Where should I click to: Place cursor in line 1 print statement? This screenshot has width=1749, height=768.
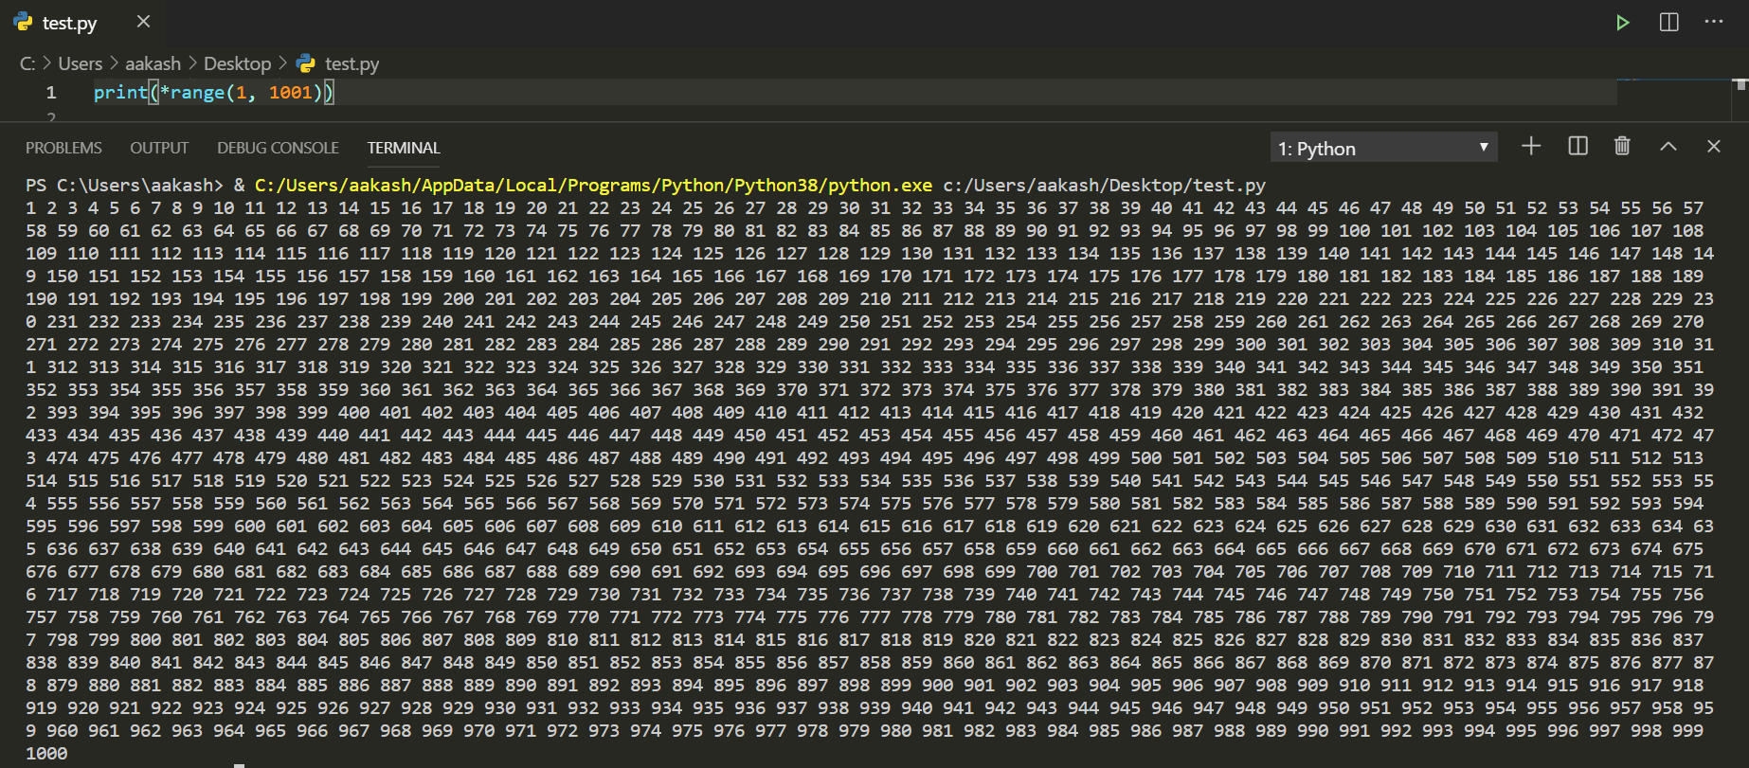click(213, 92)
